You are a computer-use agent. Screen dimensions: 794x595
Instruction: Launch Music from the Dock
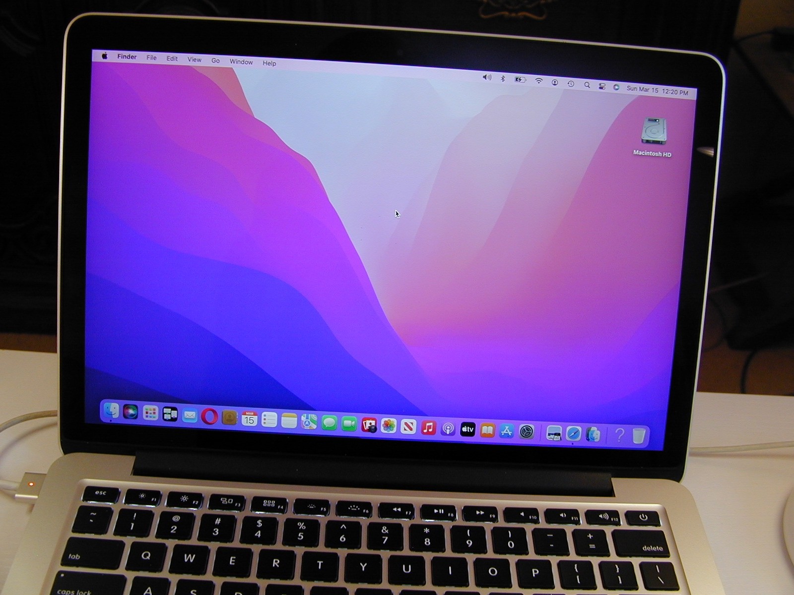pos(428,428)
